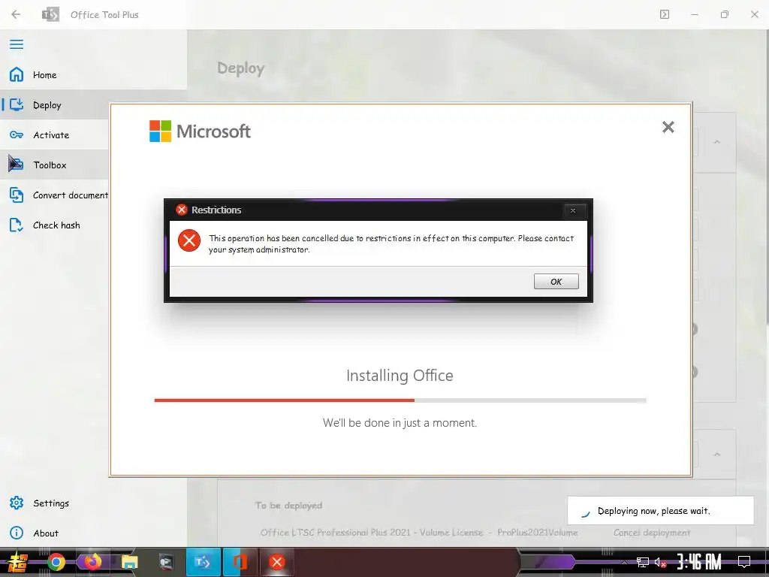Image resolution: width=769 pixels, height=577 pixels.
Task: Click the Deploy download-screen icon
Action: tap(17, 104)
